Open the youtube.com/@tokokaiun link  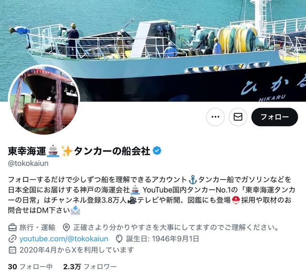tap(64, 239)
